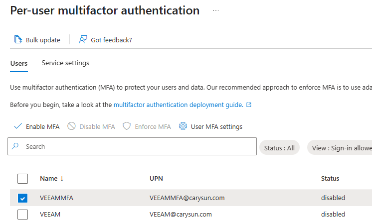The image size is (372, 221).
Task: Toggle the select-all header checkbox
Action: click(23, 178)
